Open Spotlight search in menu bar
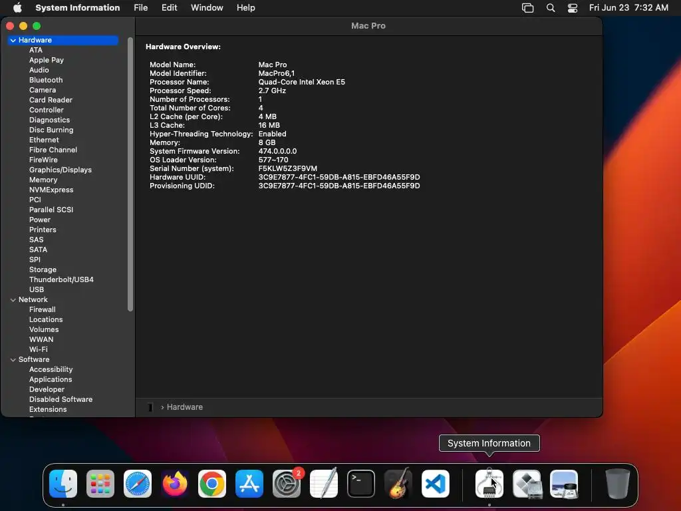 551,8
